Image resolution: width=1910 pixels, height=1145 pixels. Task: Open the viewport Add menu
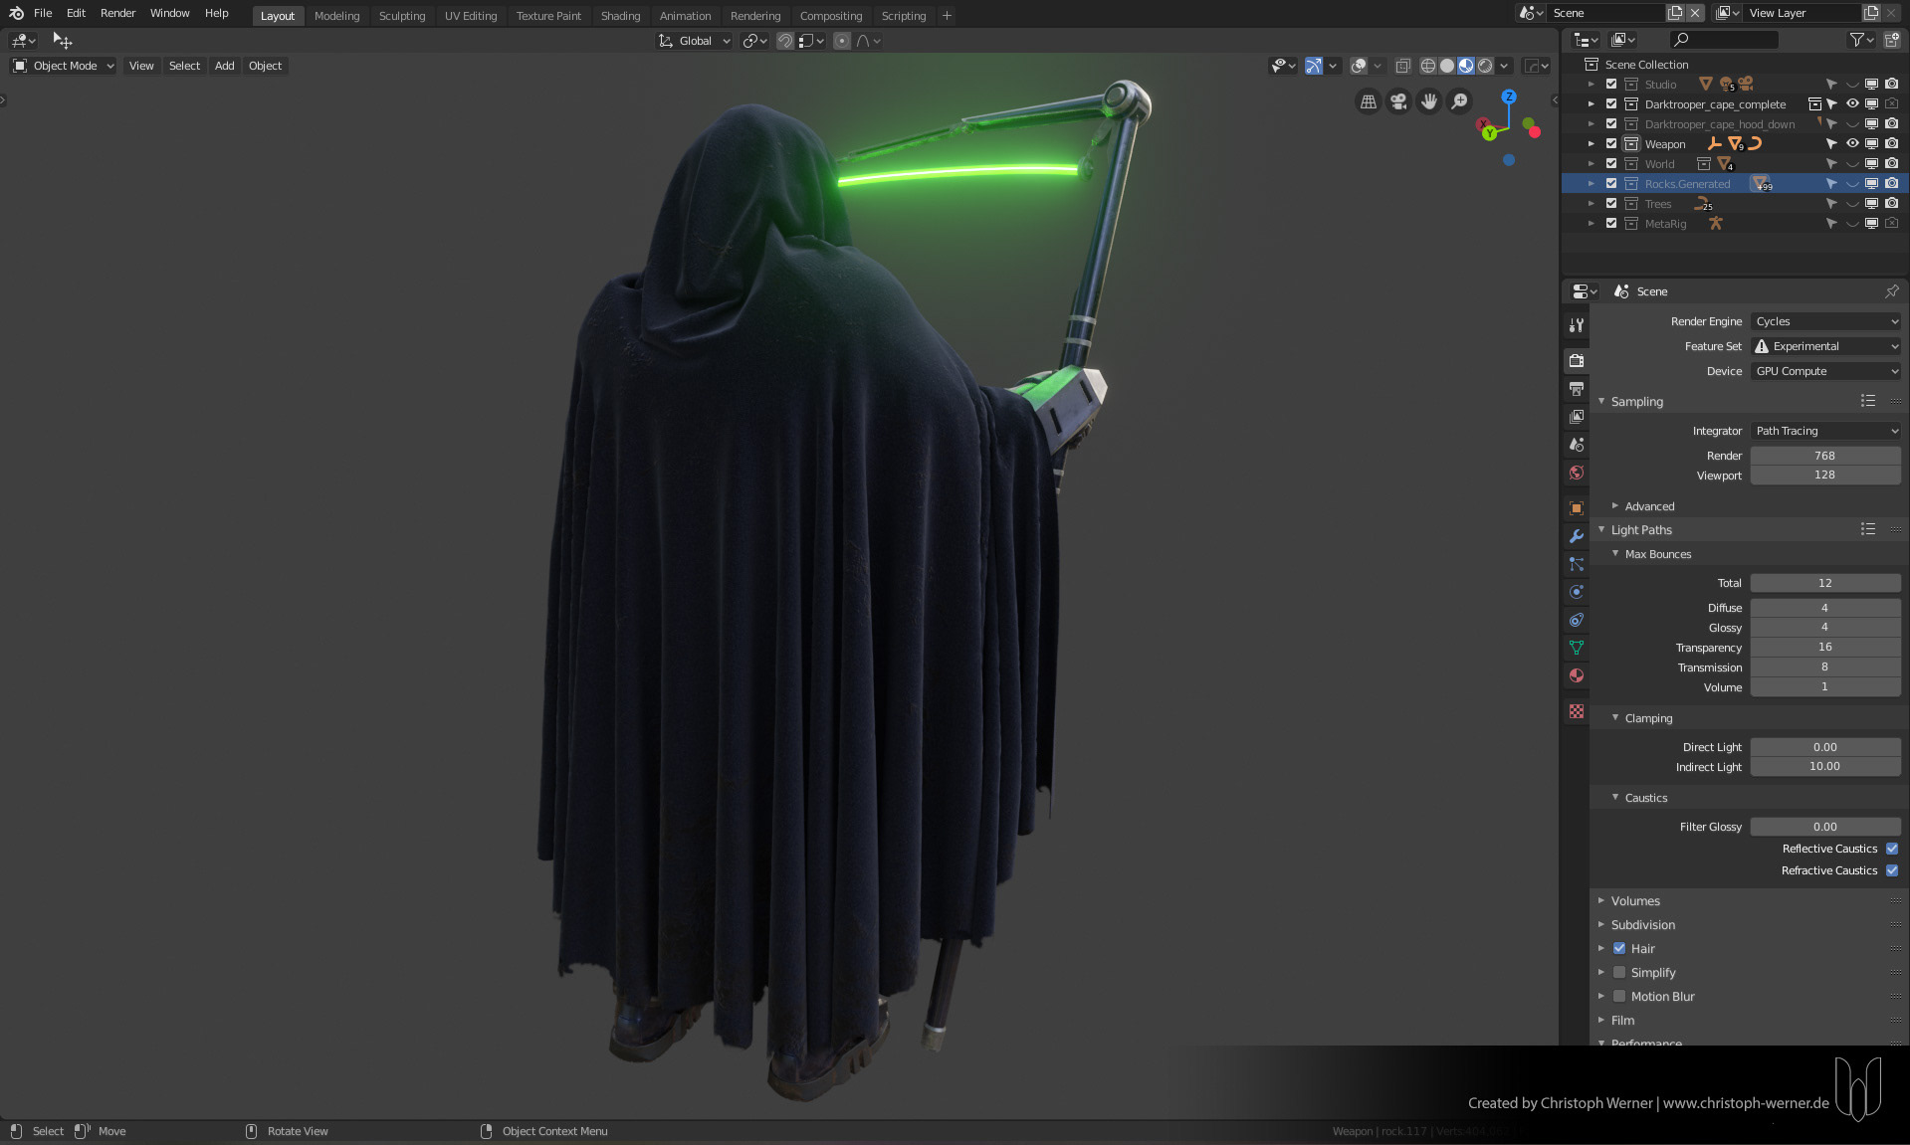click(225, 66)
